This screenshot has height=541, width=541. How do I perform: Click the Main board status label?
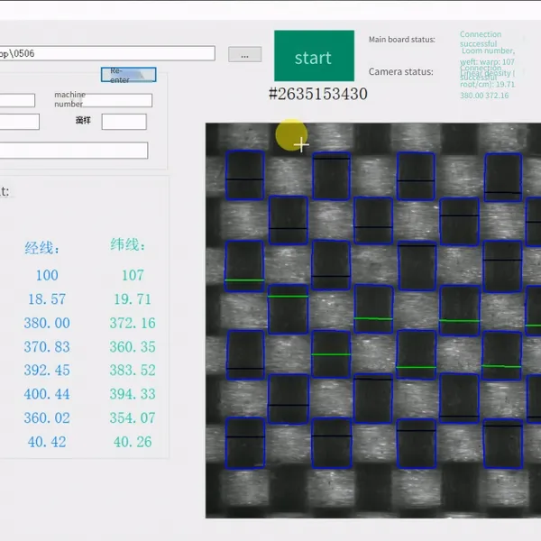click(x=402, y=40)
